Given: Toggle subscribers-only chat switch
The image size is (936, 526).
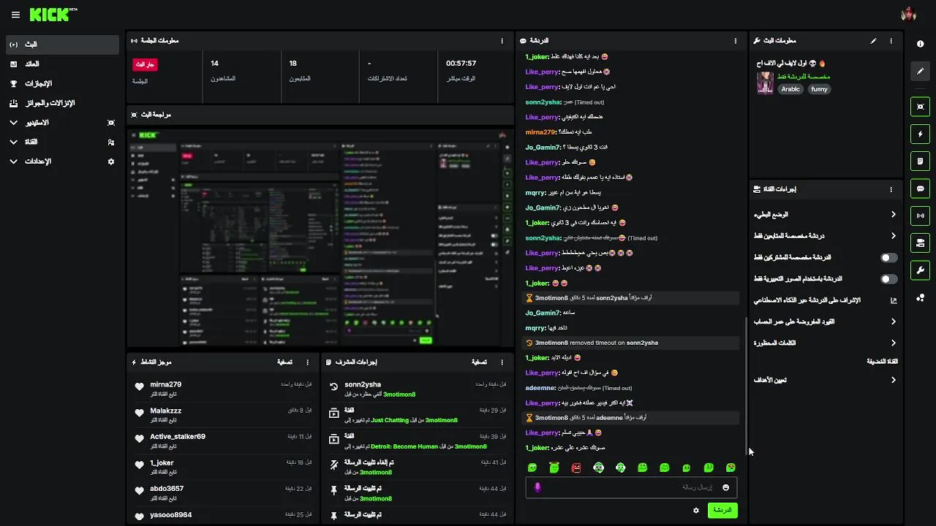Looking at the screenshot, I should tap(888, 258).
